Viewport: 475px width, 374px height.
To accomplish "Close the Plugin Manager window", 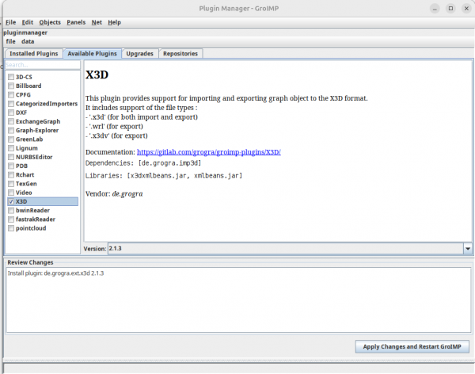I will [463, 7].
